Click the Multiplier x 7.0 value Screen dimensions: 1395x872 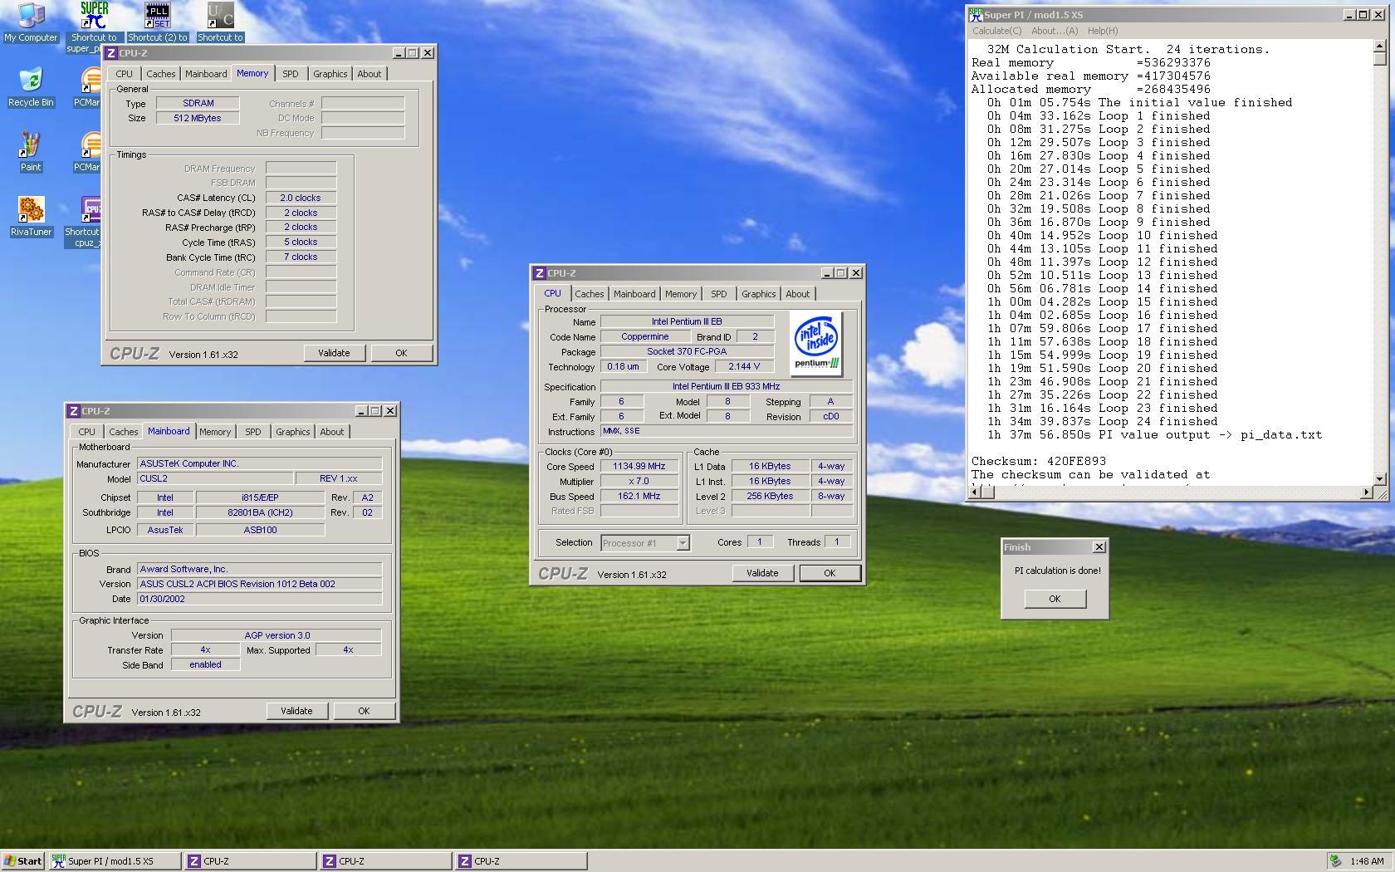coord(639,482)
